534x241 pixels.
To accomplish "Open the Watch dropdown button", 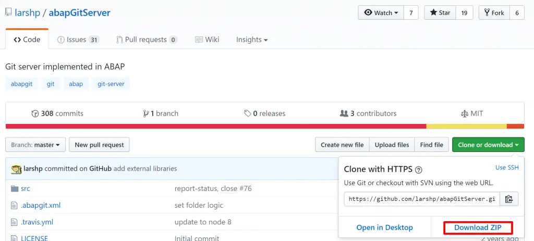I will [x=381, y=12].
